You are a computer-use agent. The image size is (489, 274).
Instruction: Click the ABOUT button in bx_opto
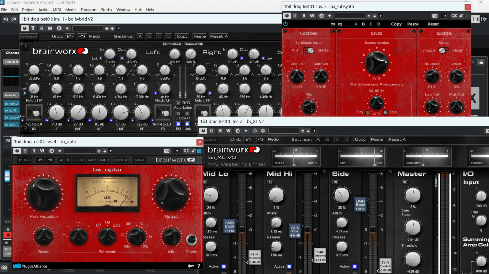pyautogui.click(x=140, y=160)
